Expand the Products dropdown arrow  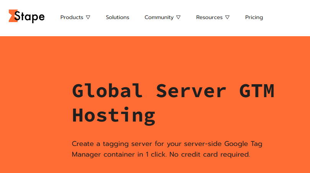pyautogui.click(x=88, y=18)
